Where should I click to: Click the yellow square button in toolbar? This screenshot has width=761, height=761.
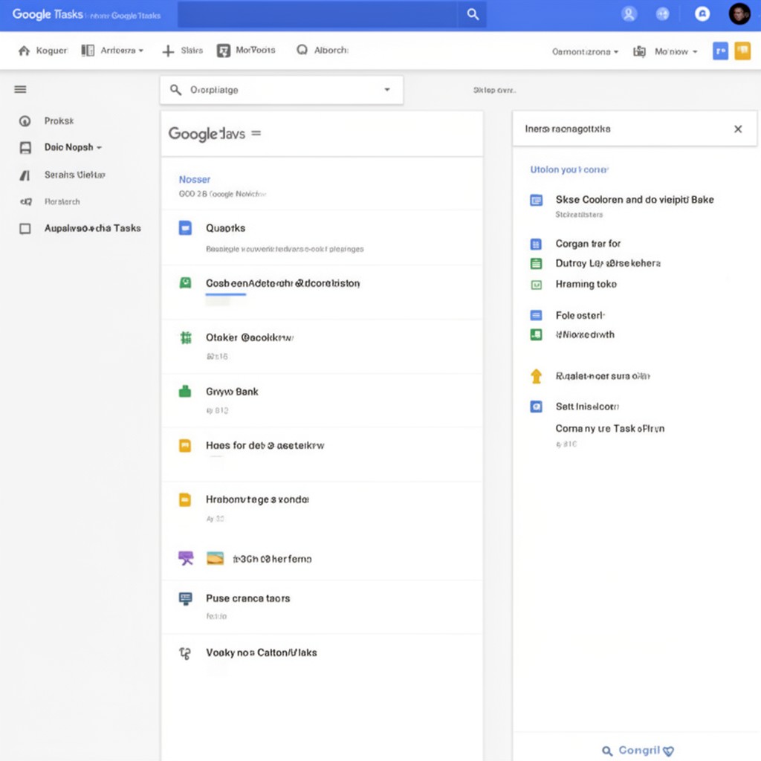tap(742, 51)
